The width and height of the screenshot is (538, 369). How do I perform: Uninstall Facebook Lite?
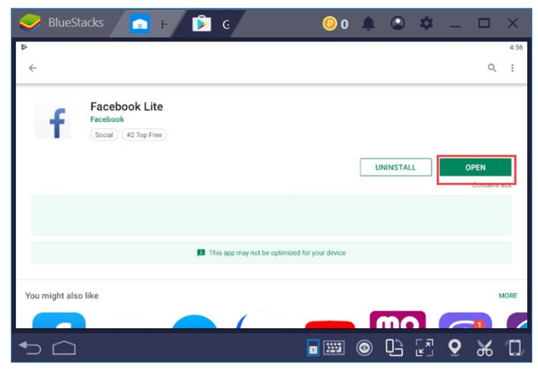tap(395, 166)
